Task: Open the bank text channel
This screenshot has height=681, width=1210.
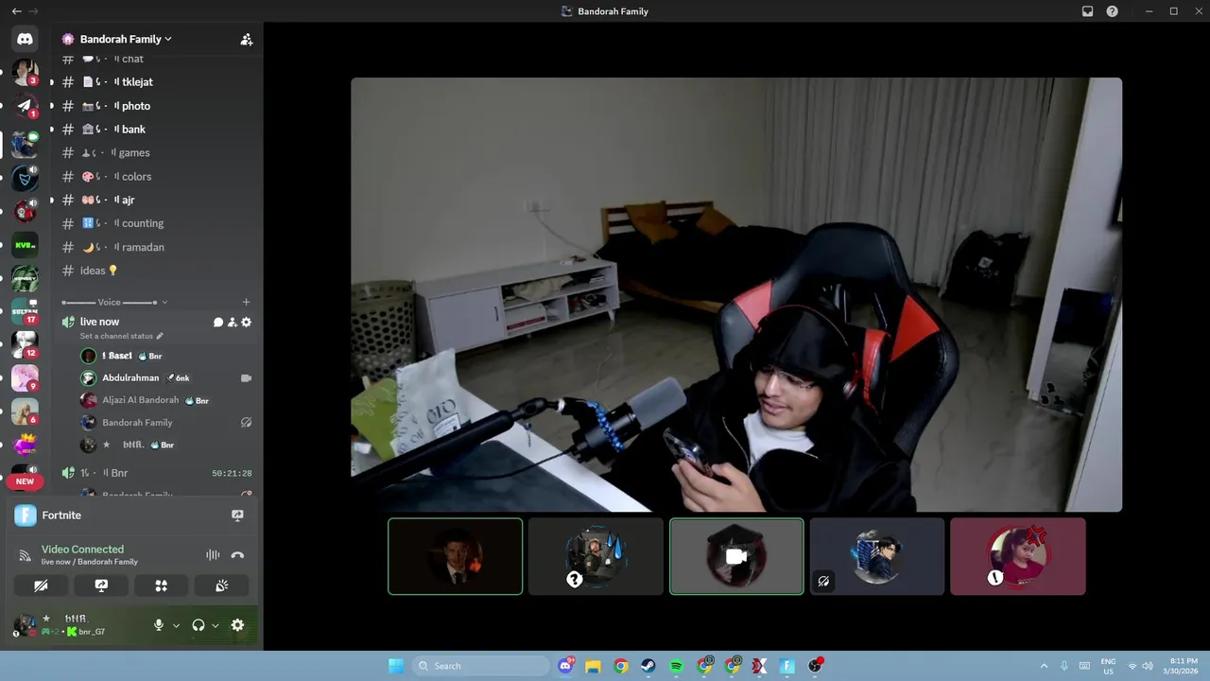Action: tap(158, 130)
